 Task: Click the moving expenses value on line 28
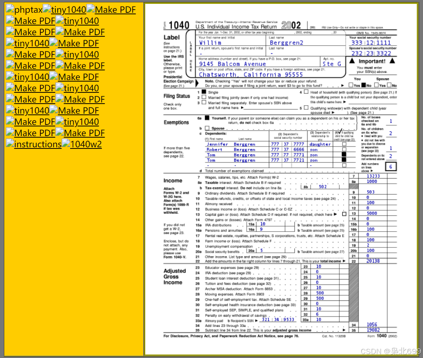click(x=320, y=293)
